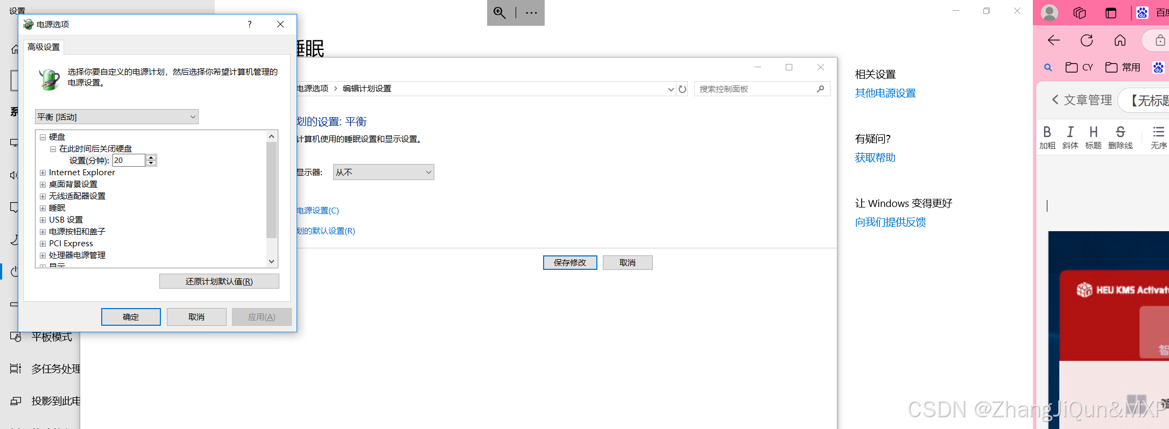This screenshot has height=429, width=1169.
Task: Apply 删除线 strikethrough in the editor
Action: 1120,137
